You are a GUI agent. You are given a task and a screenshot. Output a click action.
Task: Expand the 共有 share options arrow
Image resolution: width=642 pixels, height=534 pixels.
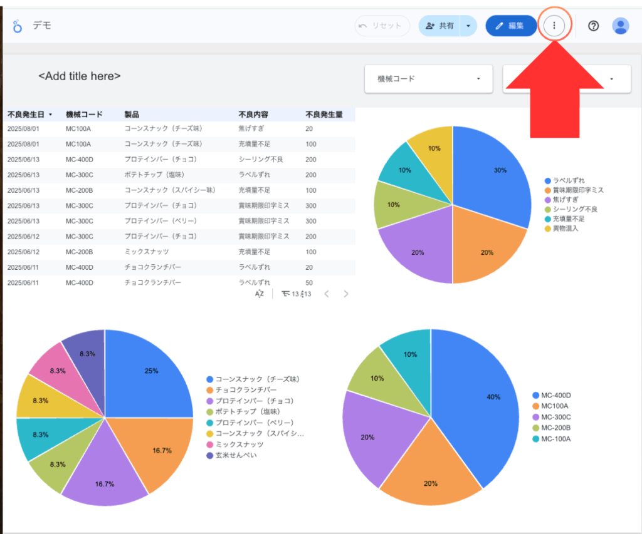click(468, 26)
